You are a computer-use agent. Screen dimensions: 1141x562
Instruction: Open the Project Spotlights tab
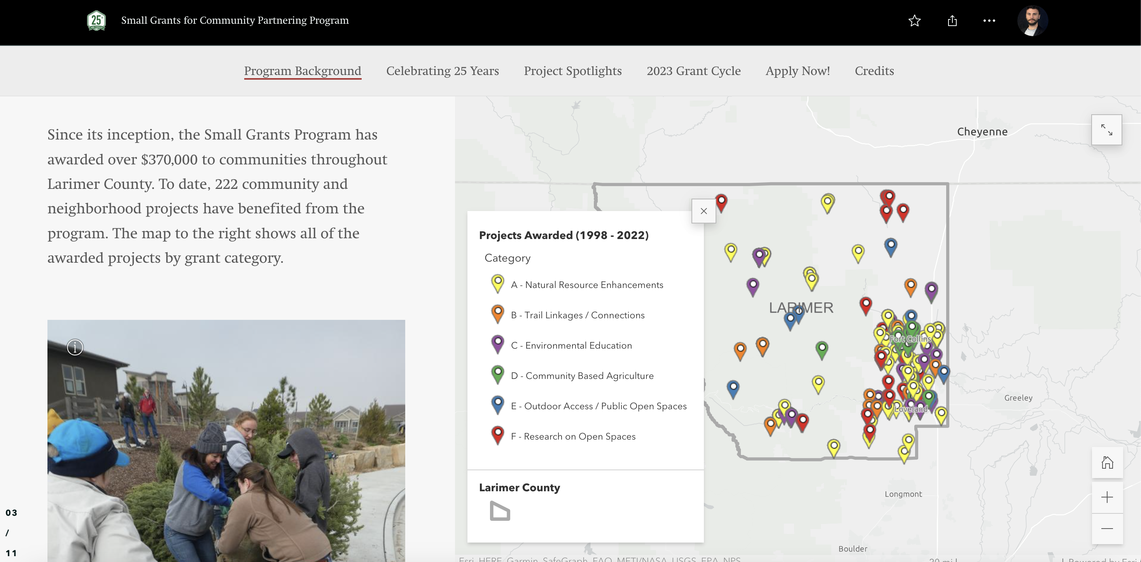coord(572,71)
